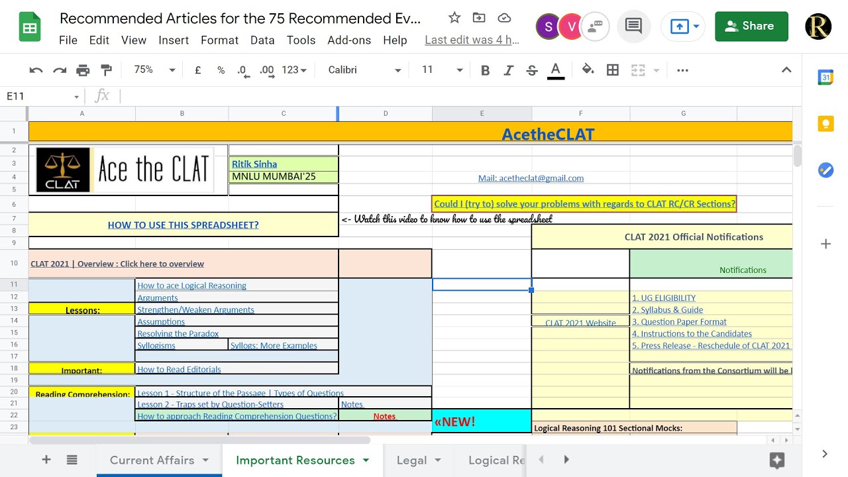Increase decimal places

point(267,70)
